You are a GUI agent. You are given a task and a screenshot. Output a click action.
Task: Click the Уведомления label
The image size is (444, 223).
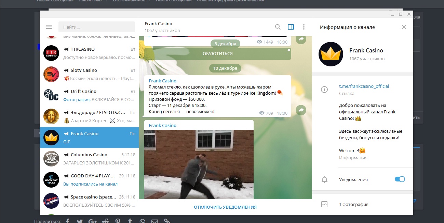tap(353, 179)
